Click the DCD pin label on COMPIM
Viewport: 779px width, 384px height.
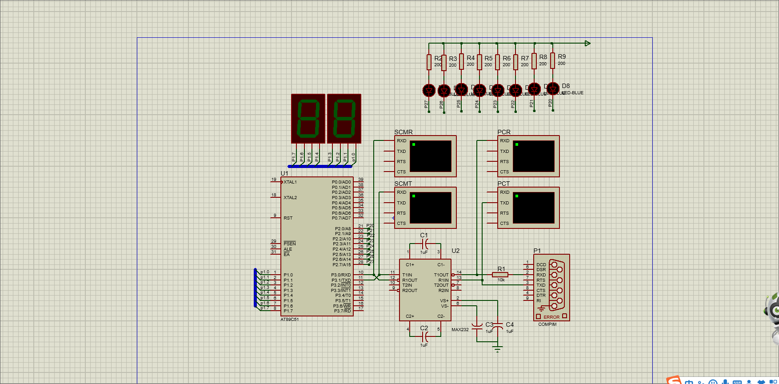pos(541,265)
